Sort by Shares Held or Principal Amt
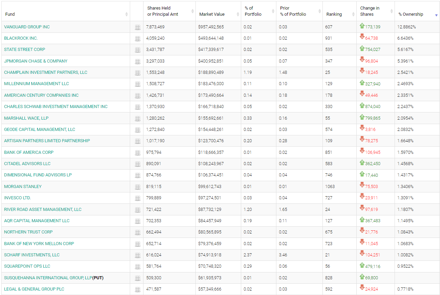The image size is (440, 295). 169,11
